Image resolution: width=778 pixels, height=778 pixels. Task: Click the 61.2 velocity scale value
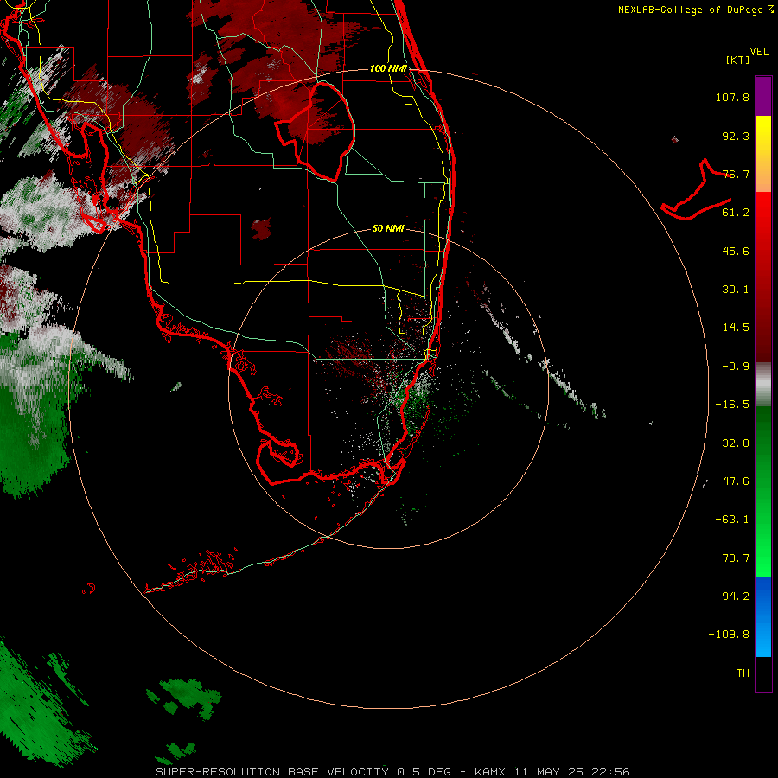coord(736,213)
